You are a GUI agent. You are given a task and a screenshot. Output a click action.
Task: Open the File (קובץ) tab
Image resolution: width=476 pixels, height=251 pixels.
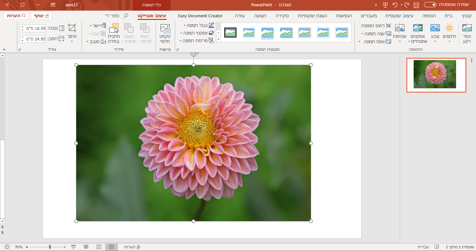pos(466,16)
